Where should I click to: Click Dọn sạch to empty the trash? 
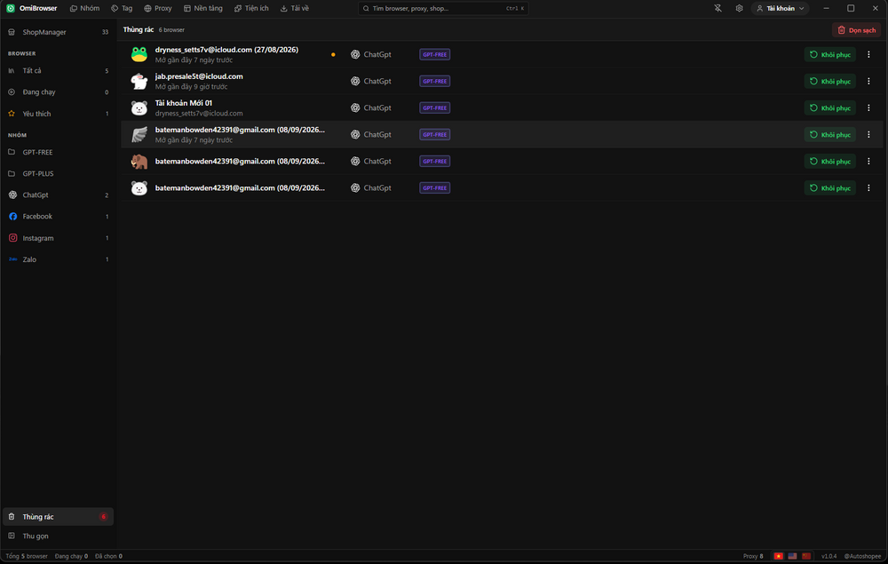[856, 30]
